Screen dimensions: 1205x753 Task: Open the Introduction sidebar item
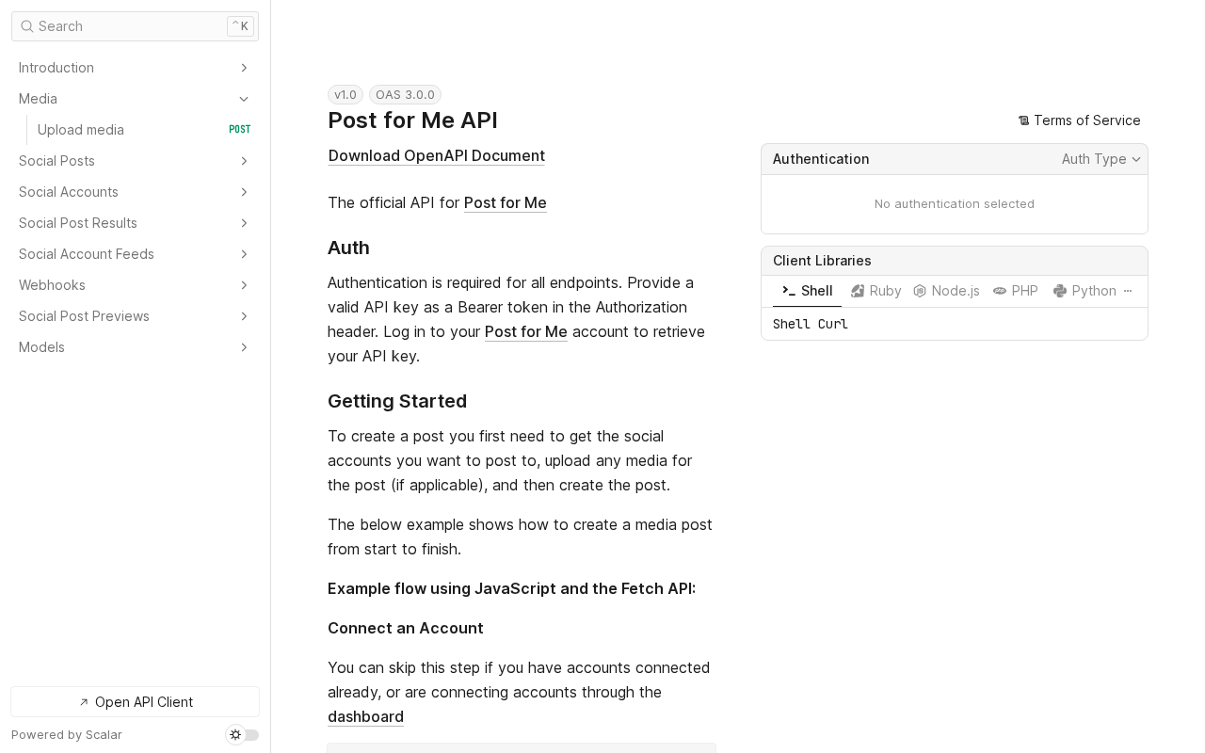56,68
